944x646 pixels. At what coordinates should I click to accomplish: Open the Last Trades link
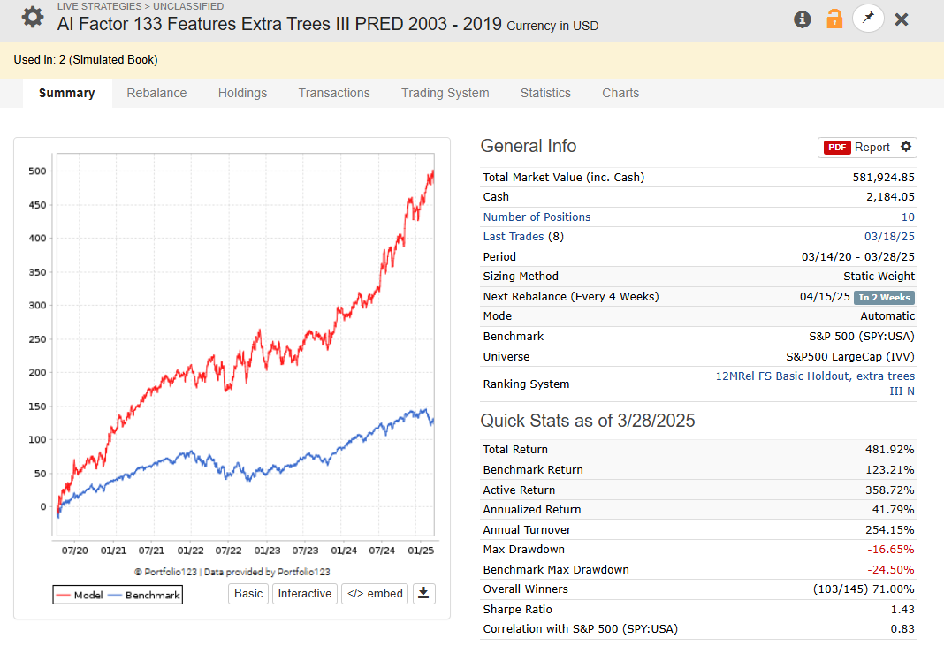(513, 237)
